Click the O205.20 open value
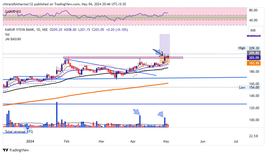 point(56,30)
